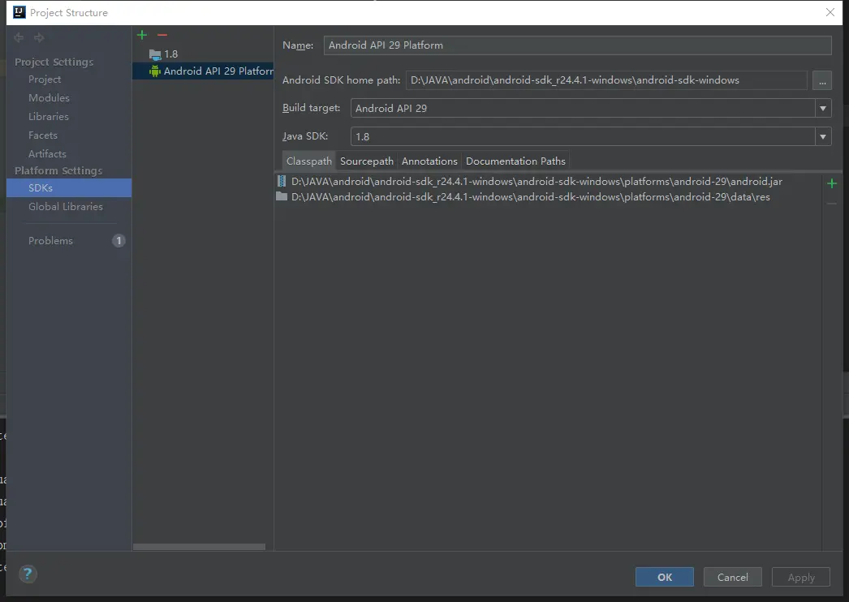Click the android.jar archive icon
The height and width of the screenshot is (602, 849).
point(282,181)
